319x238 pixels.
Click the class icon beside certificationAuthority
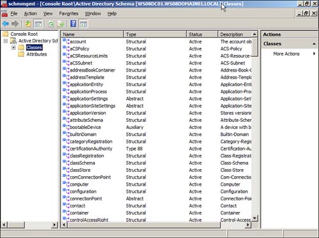[66, 149]
